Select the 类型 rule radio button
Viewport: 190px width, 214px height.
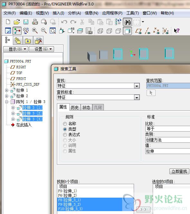click(65, 129)
